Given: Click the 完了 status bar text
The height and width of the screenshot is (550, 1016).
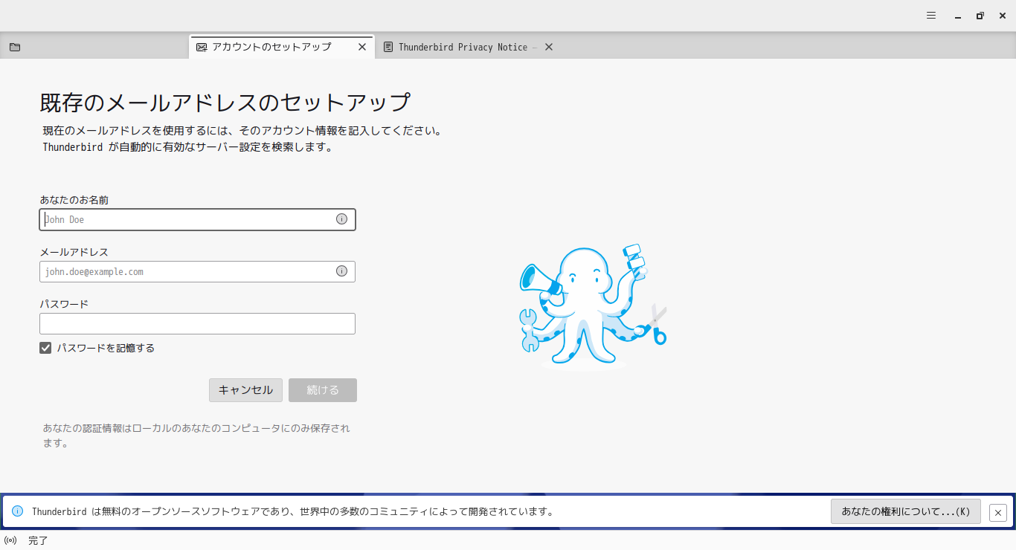Looking at the screenshot, I should [38, 540].
